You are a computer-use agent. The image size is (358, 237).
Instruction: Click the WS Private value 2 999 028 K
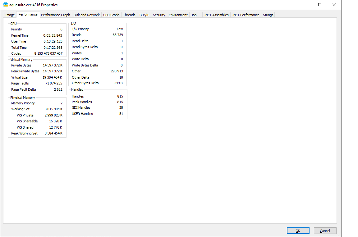[54, 115]
